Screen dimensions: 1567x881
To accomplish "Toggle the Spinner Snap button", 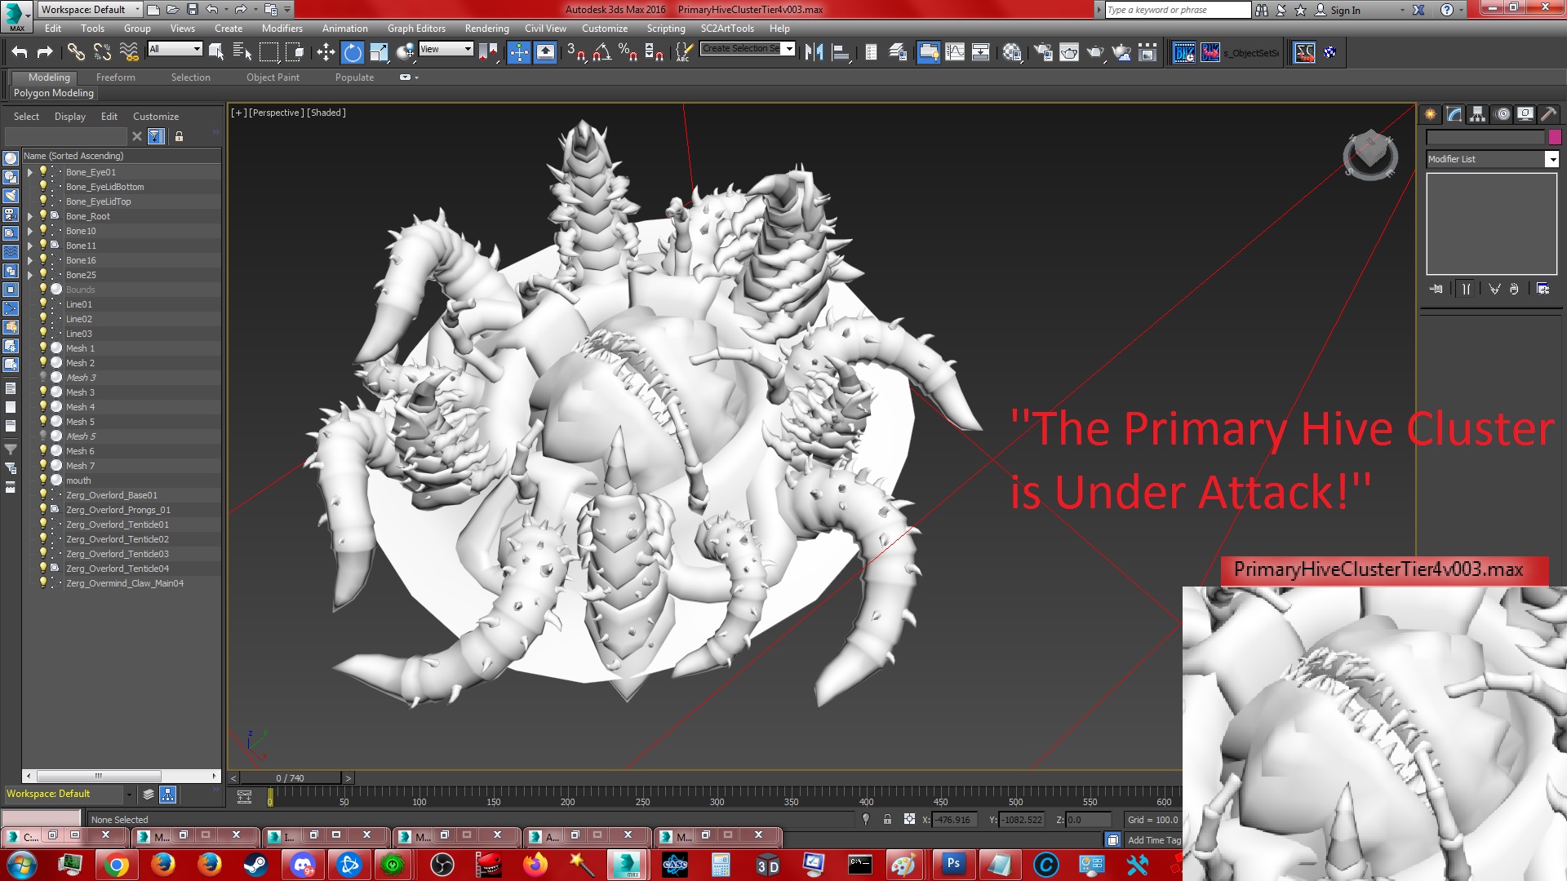I will point(654,52).
